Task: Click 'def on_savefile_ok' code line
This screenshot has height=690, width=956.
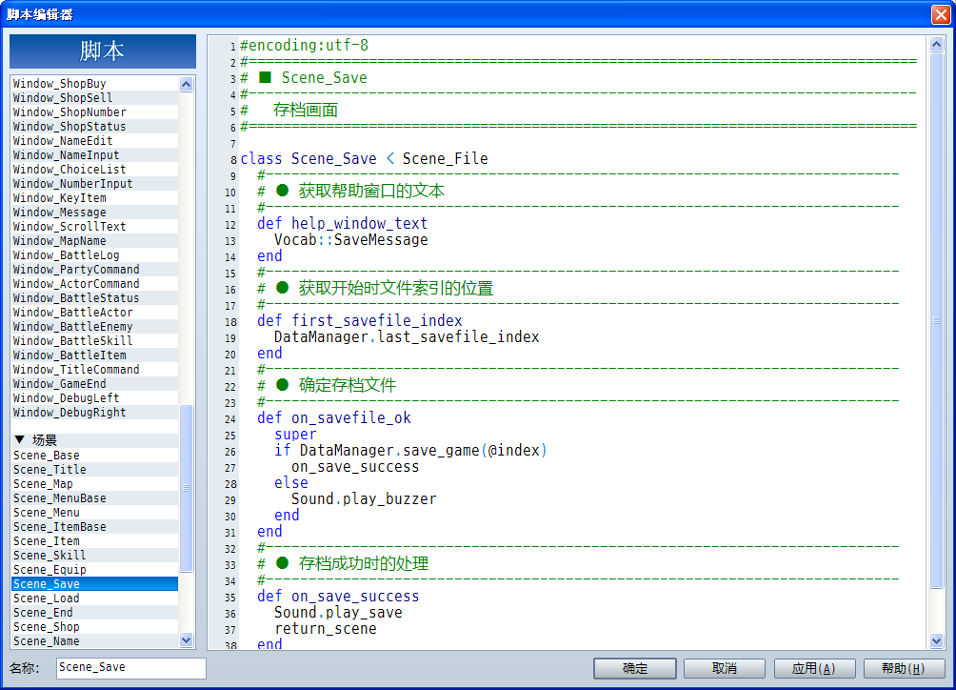Action: click(x=334, y=417)
